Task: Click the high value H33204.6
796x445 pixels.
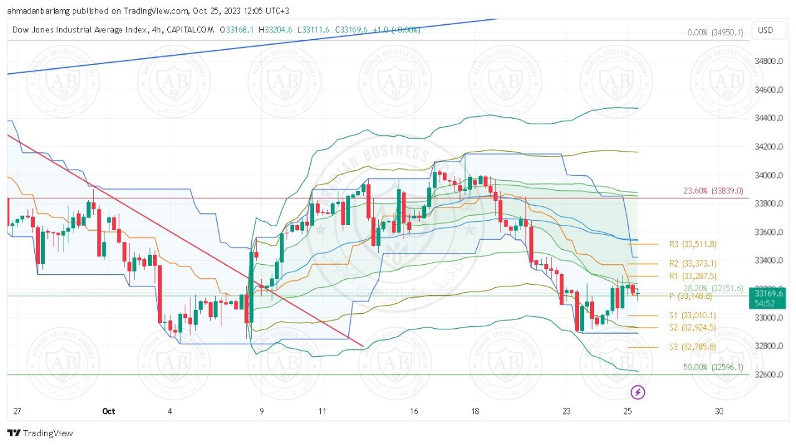Action: pyautogui.click(x=275, y=29)
